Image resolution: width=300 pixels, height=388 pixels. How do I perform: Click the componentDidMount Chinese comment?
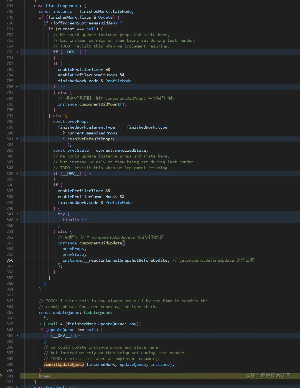116,98
